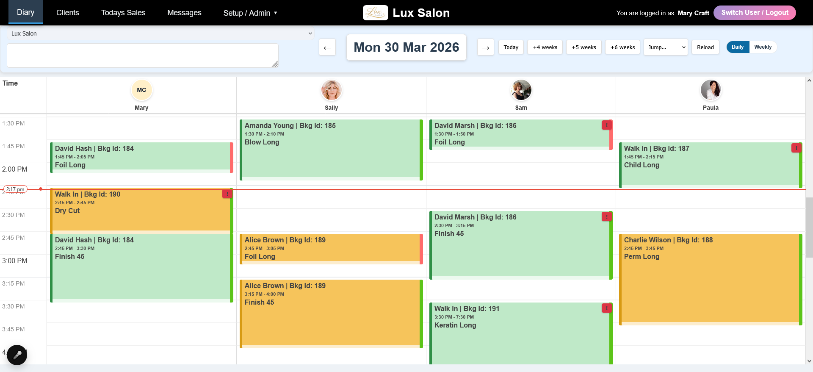Open Alice Brown Finish 45 booking

[331, 314]
